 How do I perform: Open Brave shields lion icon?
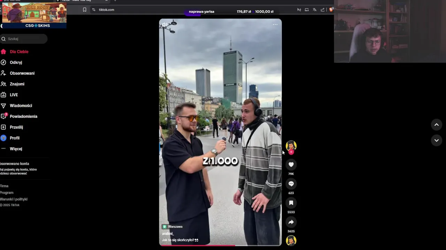pyautogui.click(x=331, y=10)
